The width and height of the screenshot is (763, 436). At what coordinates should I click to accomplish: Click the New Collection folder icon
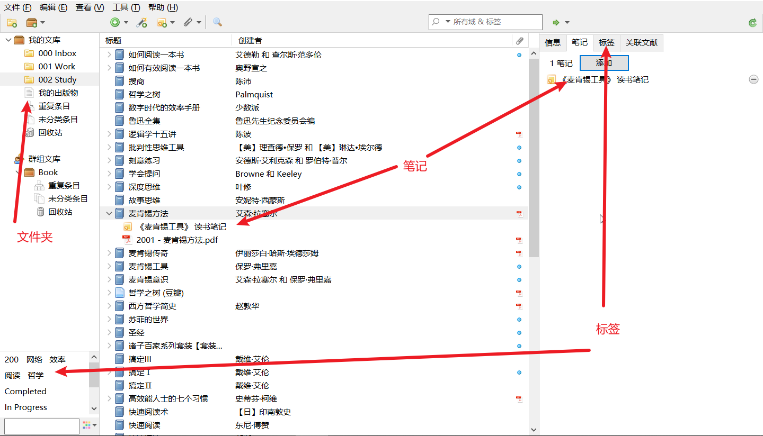12,22
